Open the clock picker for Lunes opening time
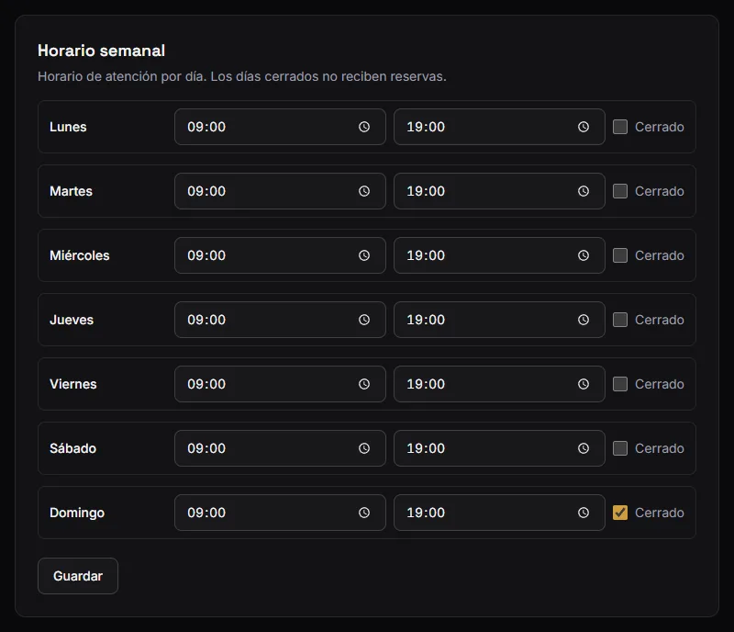 (x=364, y=127)
